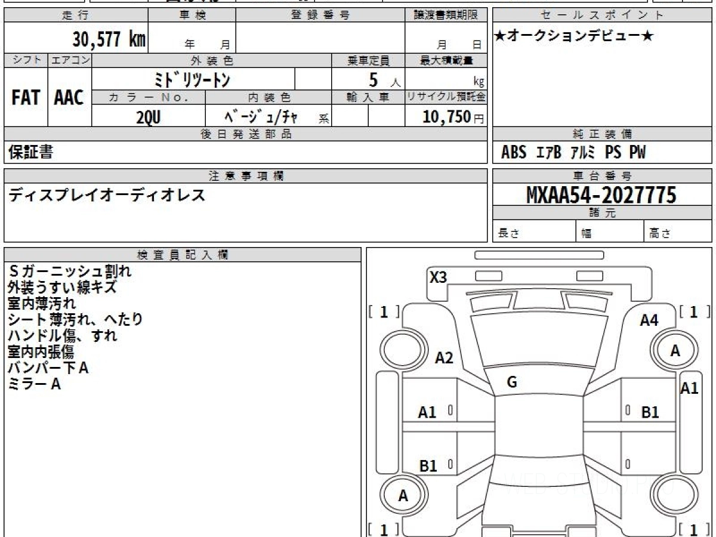The width and height of the screenshot is (716, 537).
Task: Click the ★オークションデビュー★ sales point text
Action: pos(574,36)
